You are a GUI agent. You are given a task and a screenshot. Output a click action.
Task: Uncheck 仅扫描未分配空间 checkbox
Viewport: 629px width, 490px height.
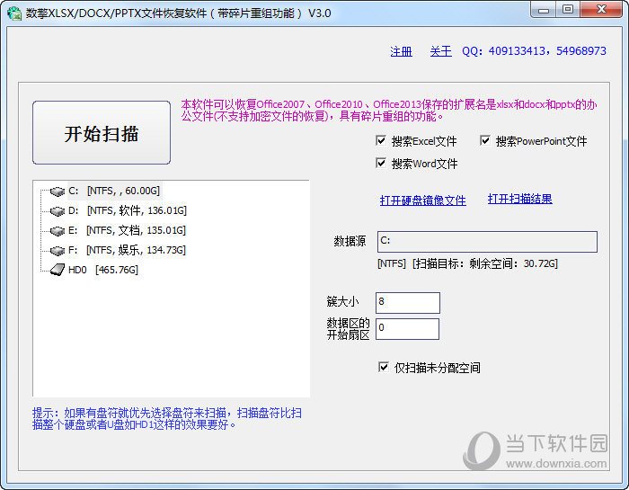(x=384, y=367)
